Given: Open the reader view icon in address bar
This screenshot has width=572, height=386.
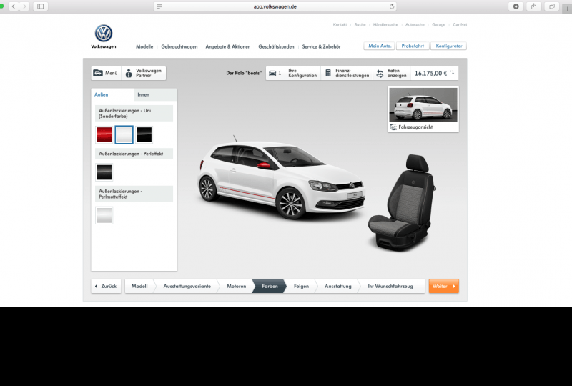Looking at the screenshot, I should 159,6.
